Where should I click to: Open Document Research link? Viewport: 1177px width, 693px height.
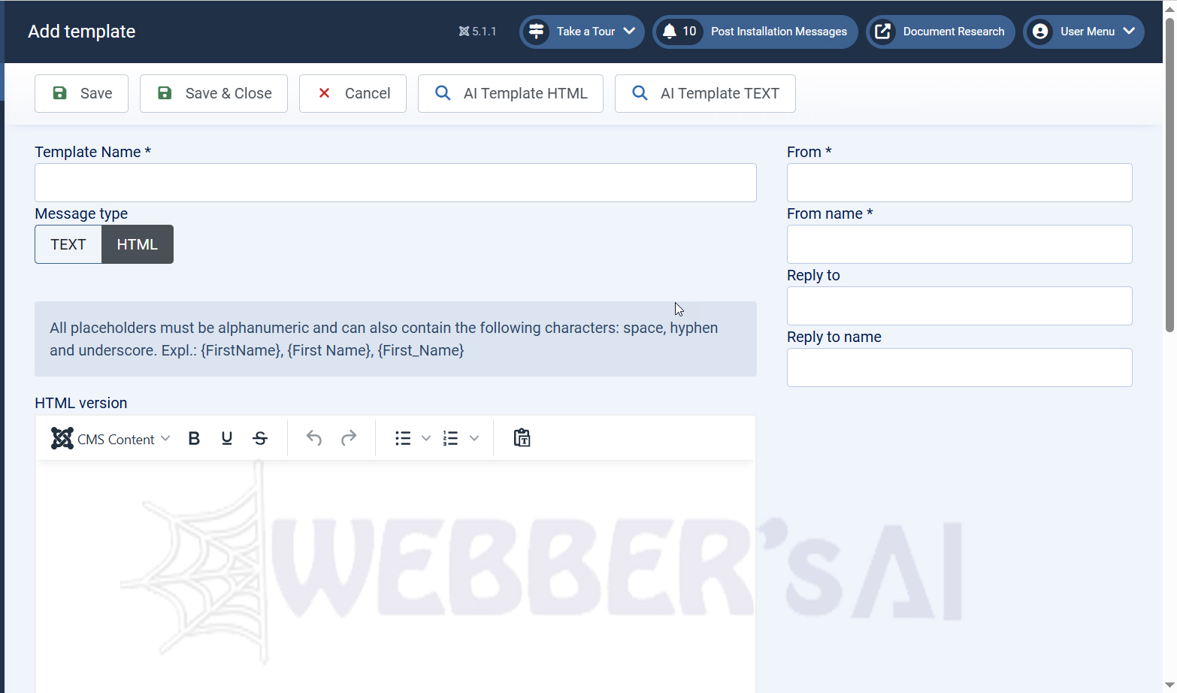click(x=940, y=32)
